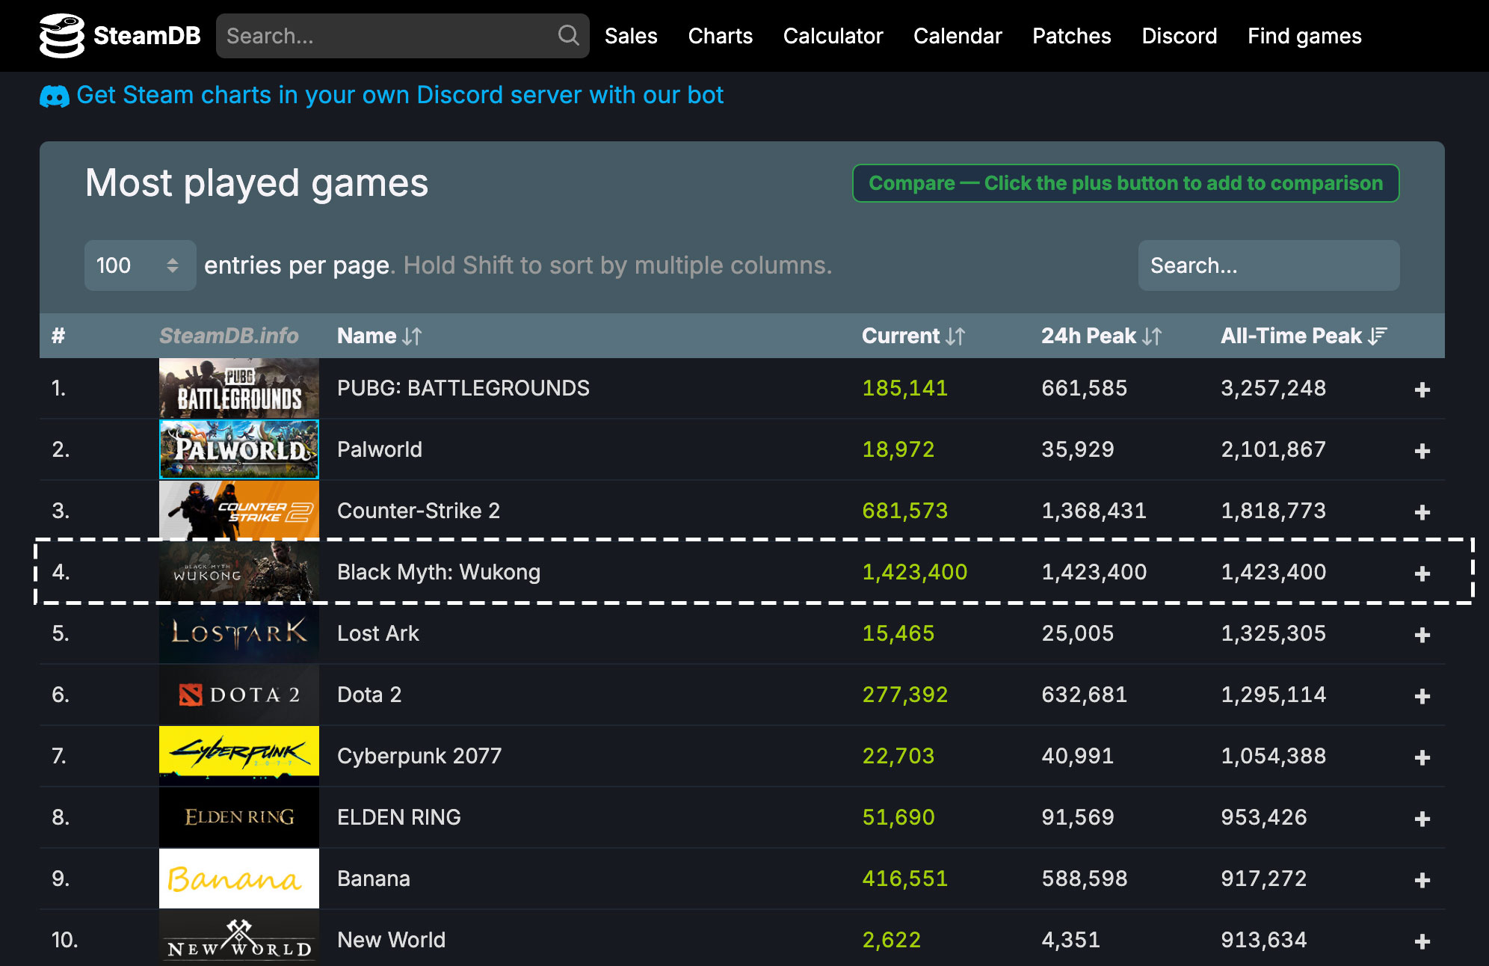Open the Charts menu item

pyautogui.click(x=720, y=36)
